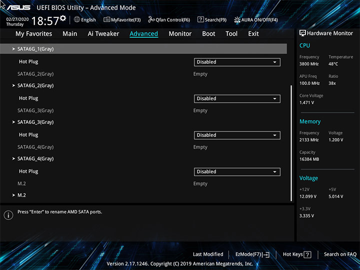
Task: Click the Qfan fan icon
Action: click(151, 19)
